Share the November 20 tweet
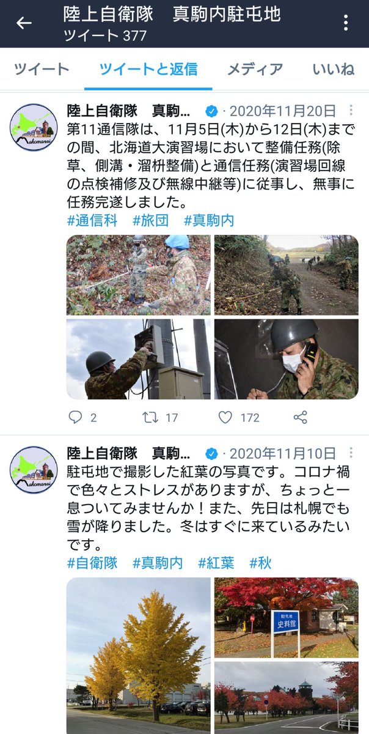Image resolution: width=369 pixels, height=734 pixels. [300, 418]
